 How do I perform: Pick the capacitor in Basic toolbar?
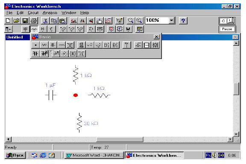53,45
